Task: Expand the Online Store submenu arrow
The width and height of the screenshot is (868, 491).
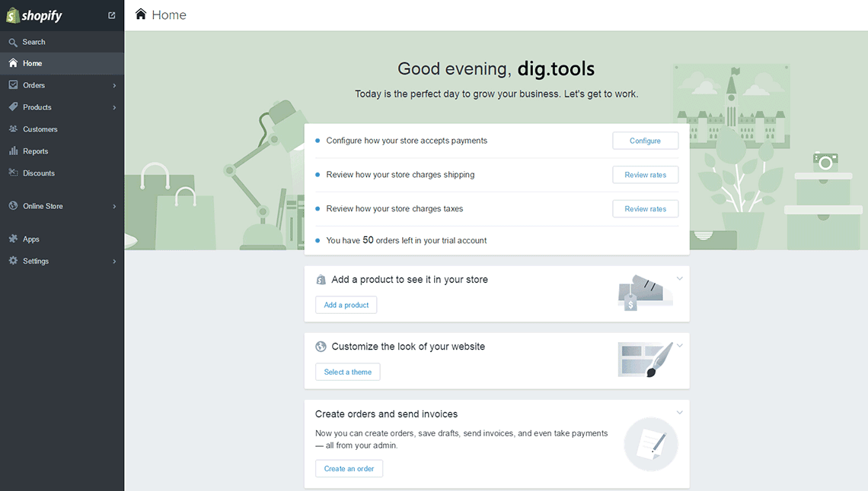Action: pyautogui.click(x=114, y=207)
